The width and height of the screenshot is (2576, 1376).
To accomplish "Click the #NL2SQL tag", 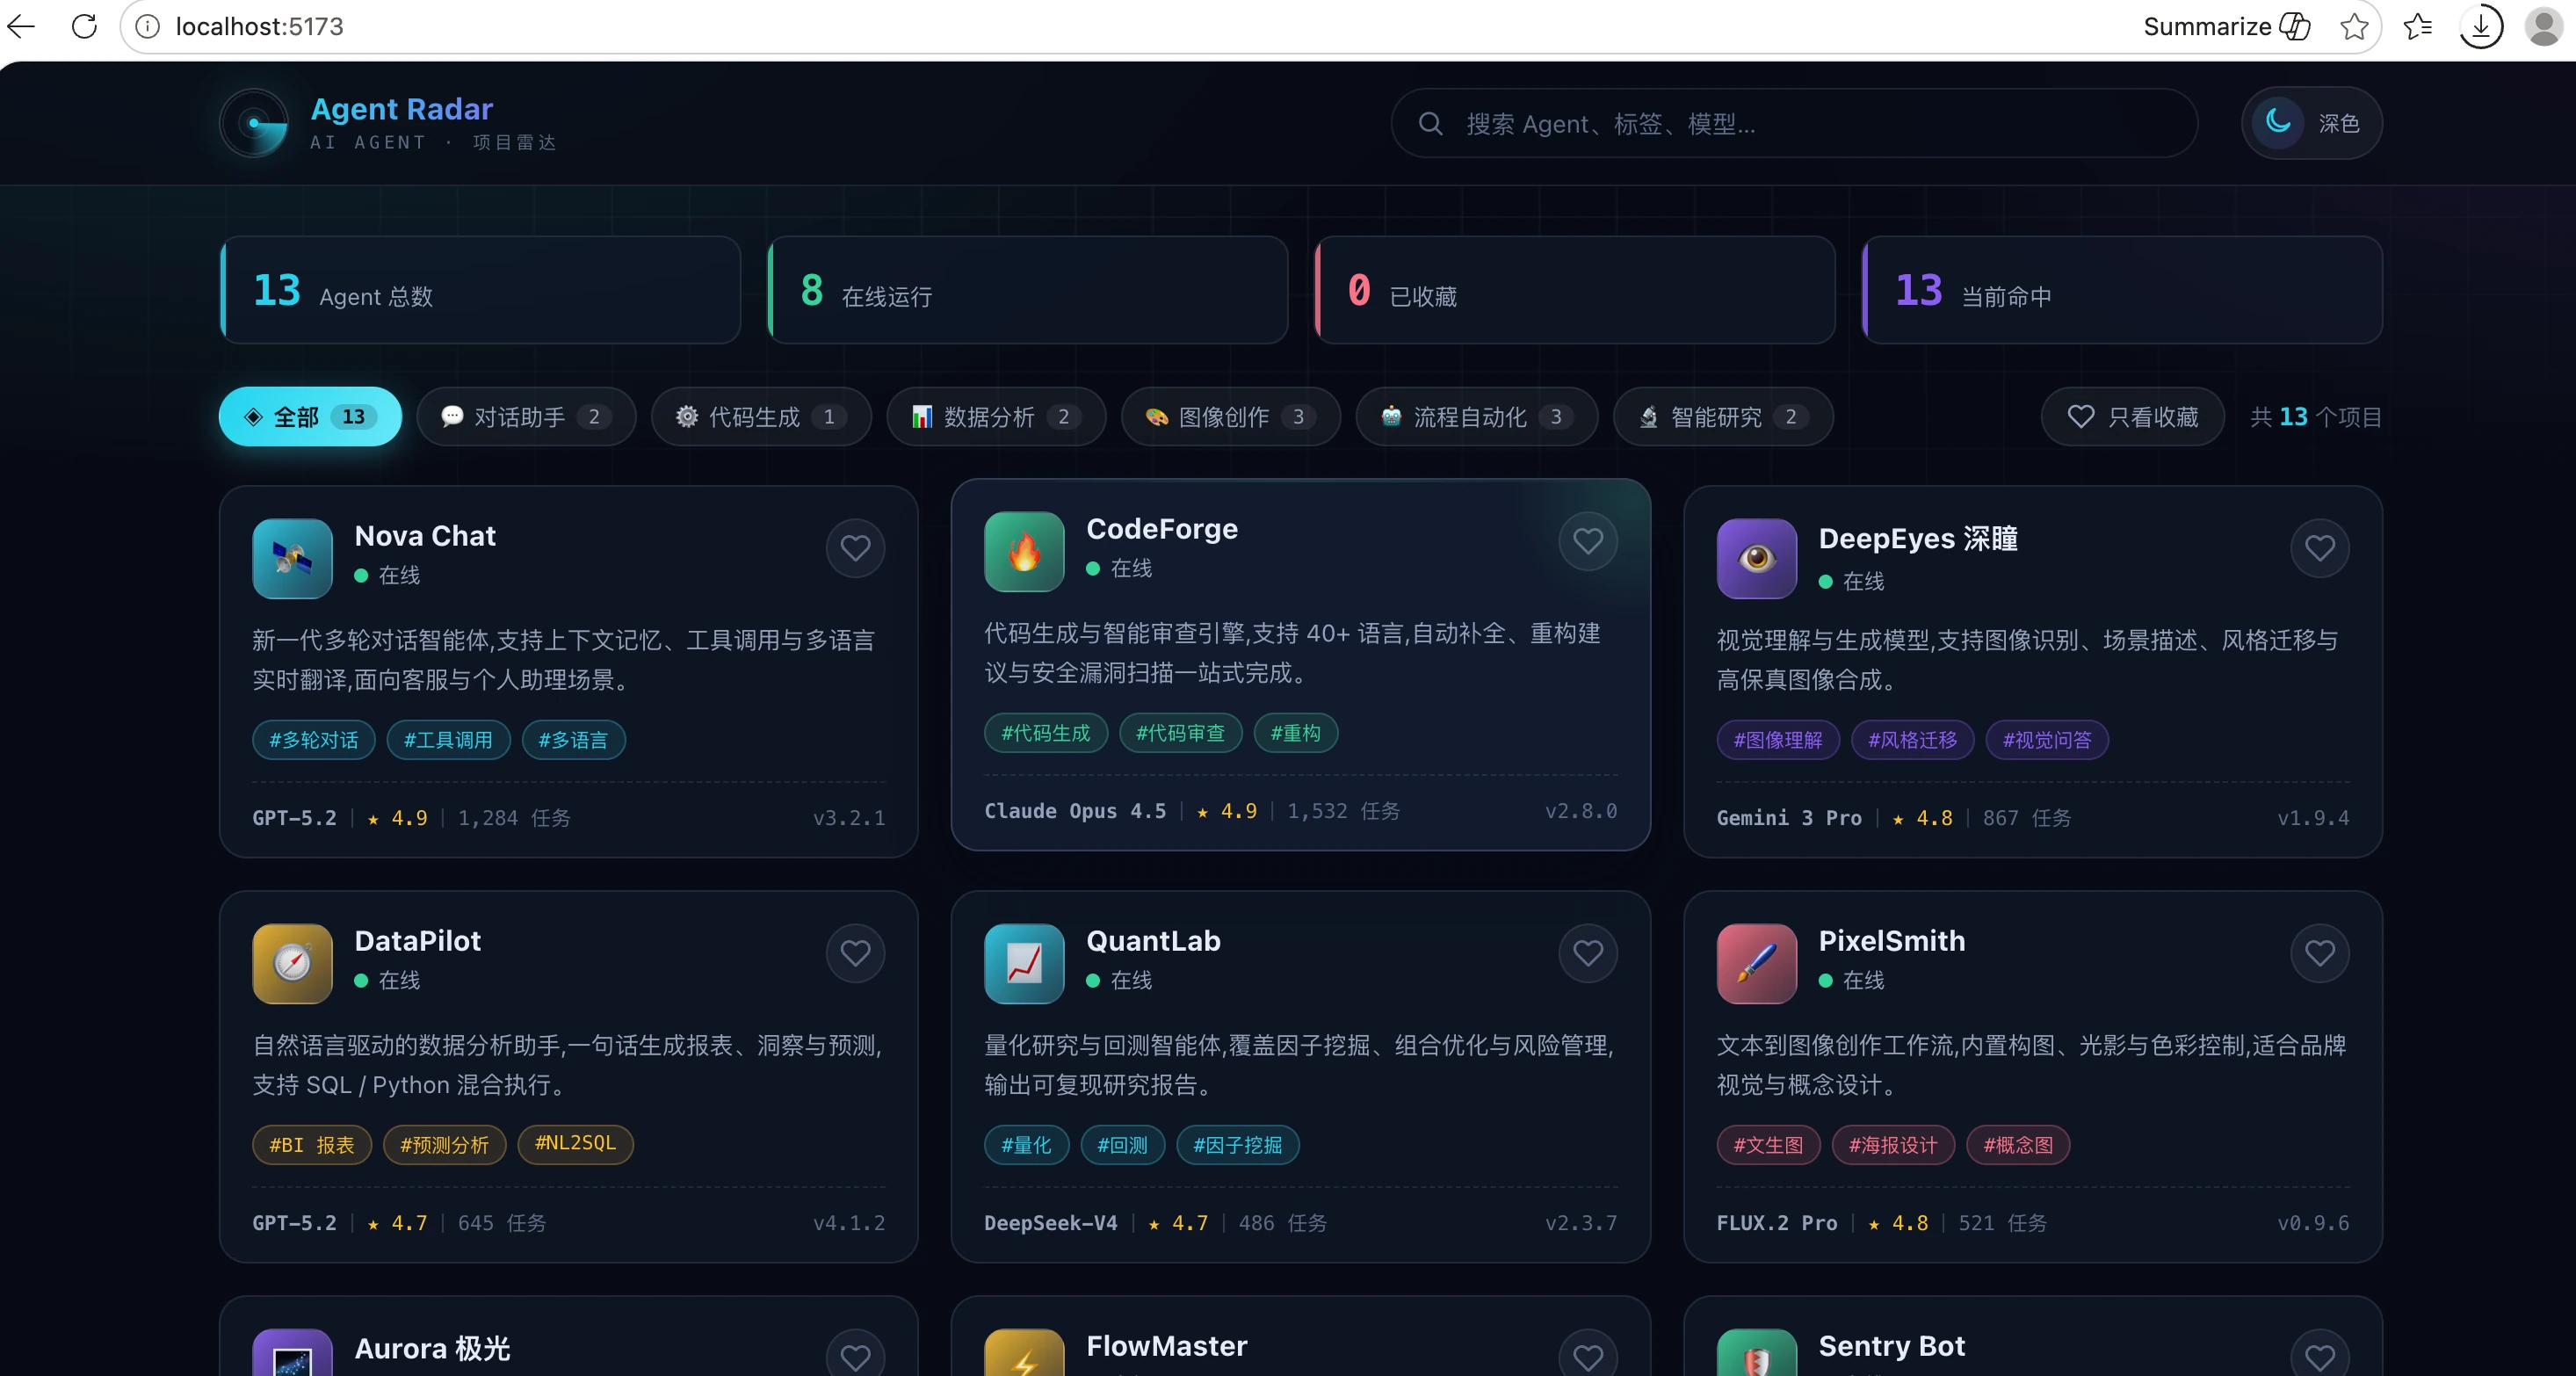I will click(575, 1144).
